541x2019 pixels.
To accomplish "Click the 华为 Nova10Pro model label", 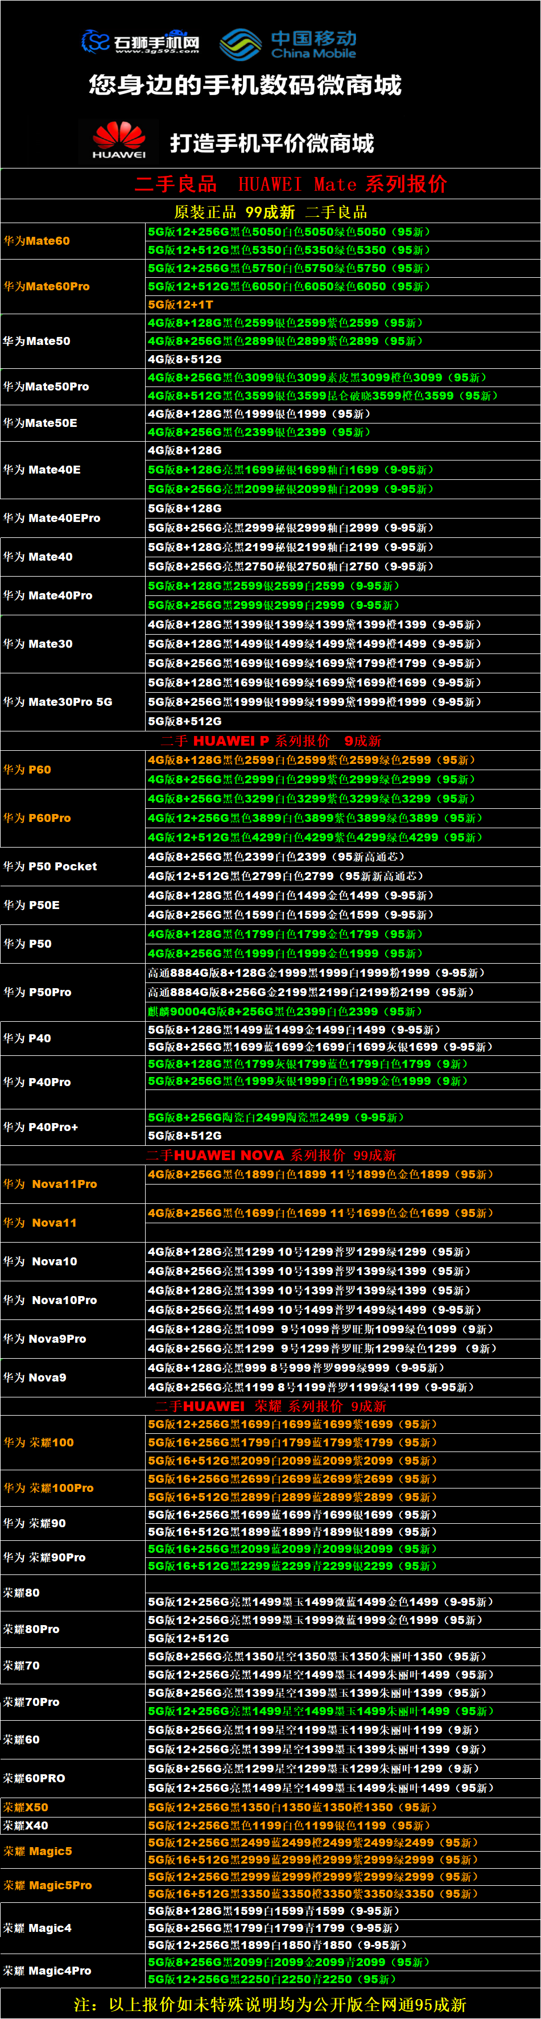I will 50,1300.
